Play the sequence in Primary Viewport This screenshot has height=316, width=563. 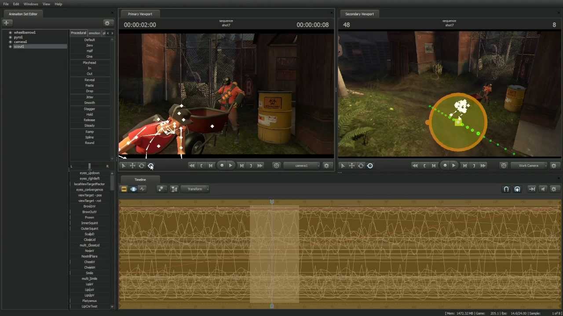[x=230, y=165]
